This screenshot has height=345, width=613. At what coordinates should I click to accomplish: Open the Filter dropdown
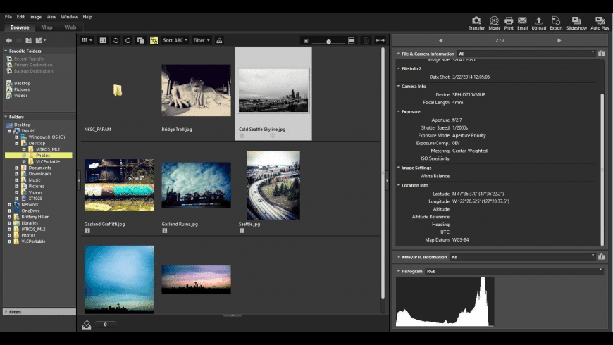pyautogui.click(x=201, y=40)
